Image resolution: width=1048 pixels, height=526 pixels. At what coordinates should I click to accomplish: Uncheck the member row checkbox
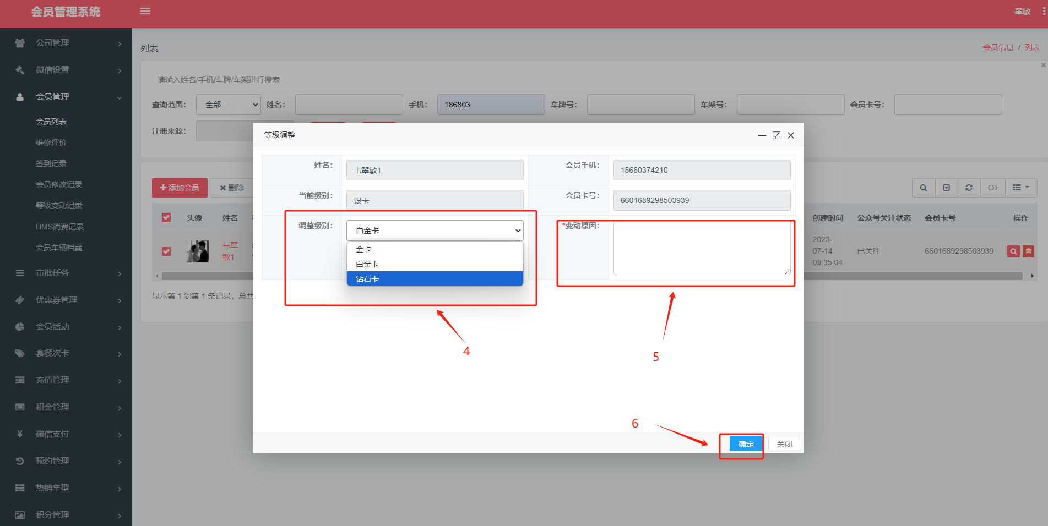coord(166,251)
